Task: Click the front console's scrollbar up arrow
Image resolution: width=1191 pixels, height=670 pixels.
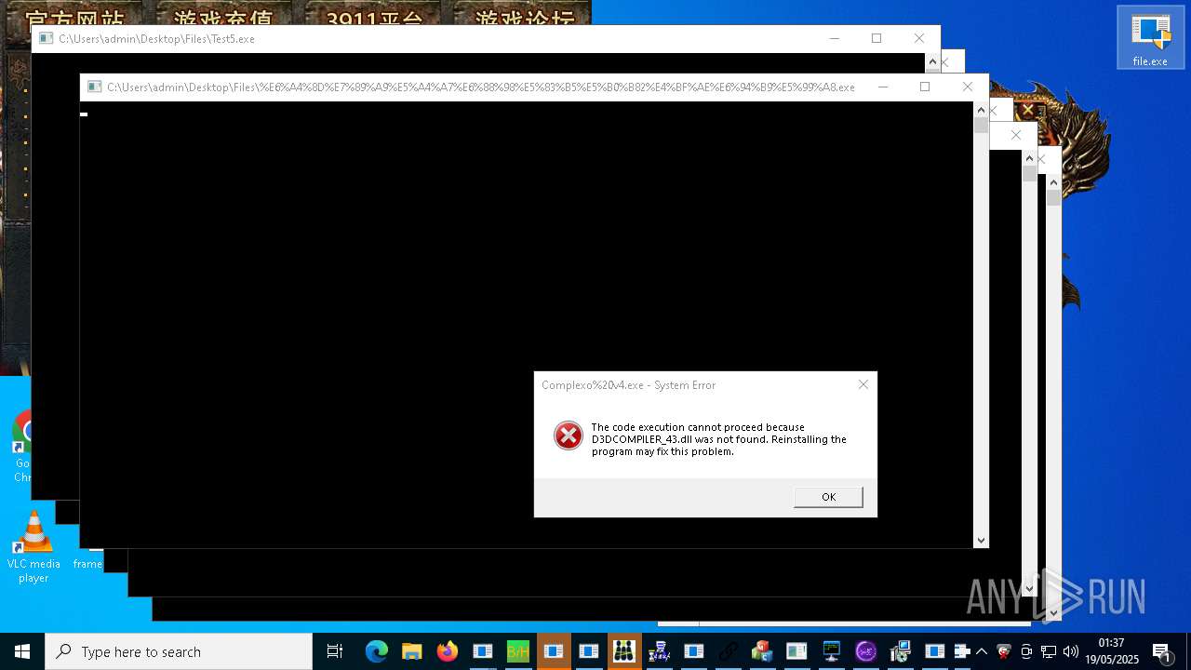Action: click(981, 109)
